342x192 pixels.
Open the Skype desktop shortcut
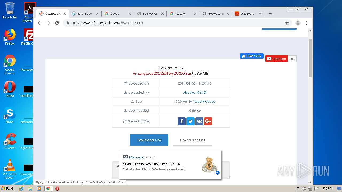pos(10,115)
